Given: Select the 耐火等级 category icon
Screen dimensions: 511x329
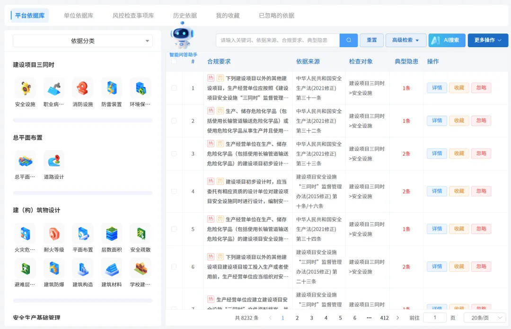Looking at the screenshot, I should tap(54, 234).
